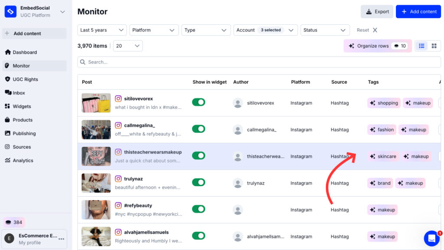
Task: Open the Analytics page
Action: 34,161
